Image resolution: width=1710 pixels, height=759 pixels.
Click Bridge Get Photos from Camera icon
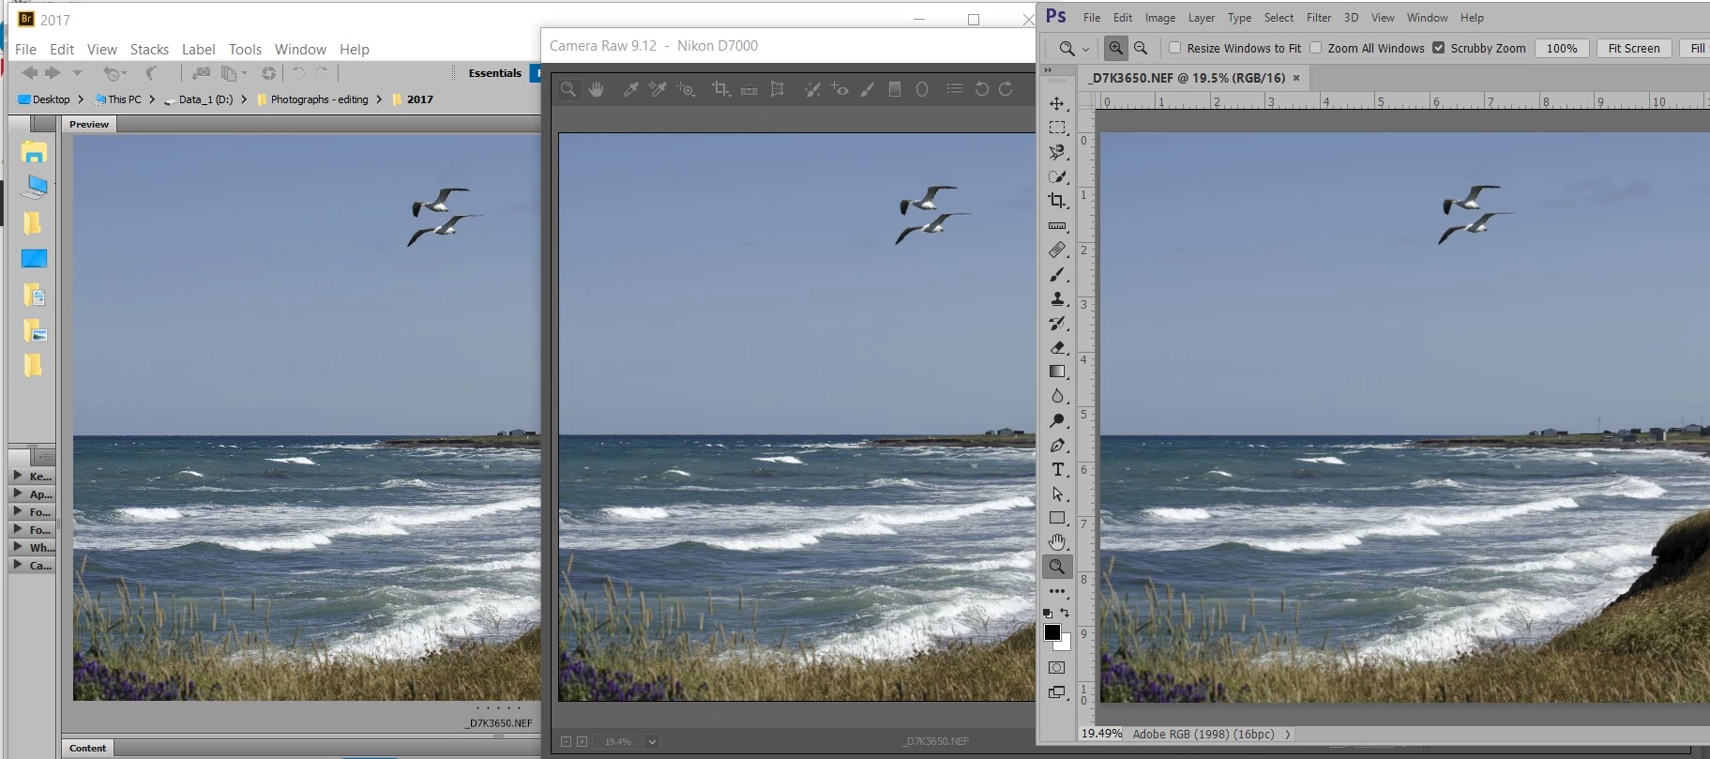click(201, 73)
